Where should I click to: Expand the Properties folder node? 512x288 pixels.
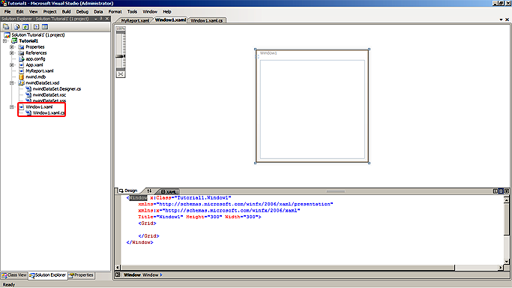12,47
